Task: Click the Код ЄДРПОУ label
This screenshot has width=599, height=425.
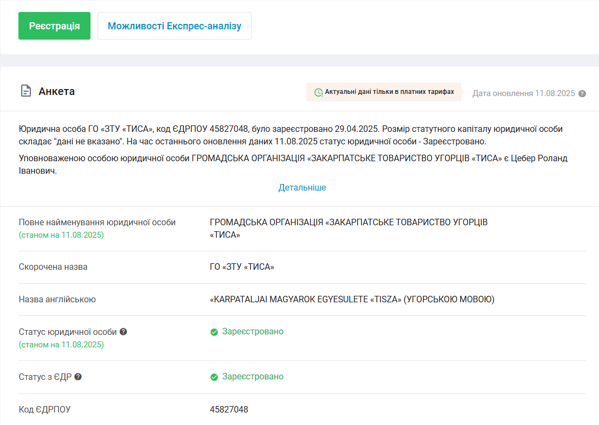Action: 44,409
